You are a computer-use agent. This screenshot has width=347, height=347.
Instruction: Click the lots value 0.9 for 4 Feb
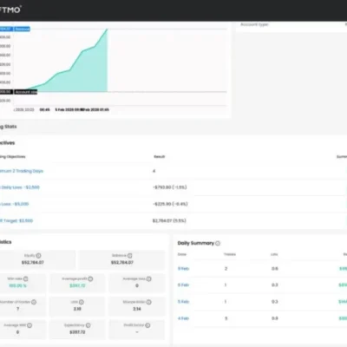275,318
